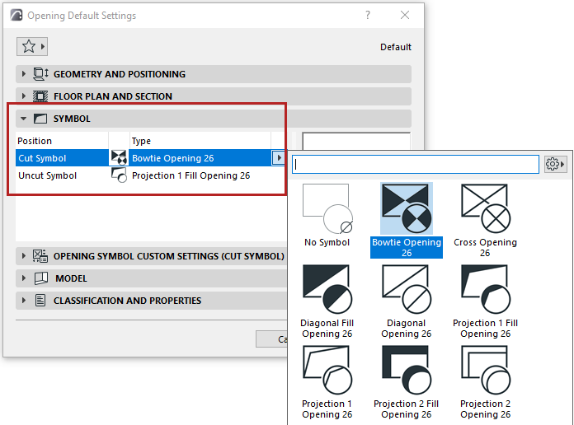Select the Diagonal Fill Opening 26 symbol
This screenshot has width=574, height=425.
(x=327, y=289)
